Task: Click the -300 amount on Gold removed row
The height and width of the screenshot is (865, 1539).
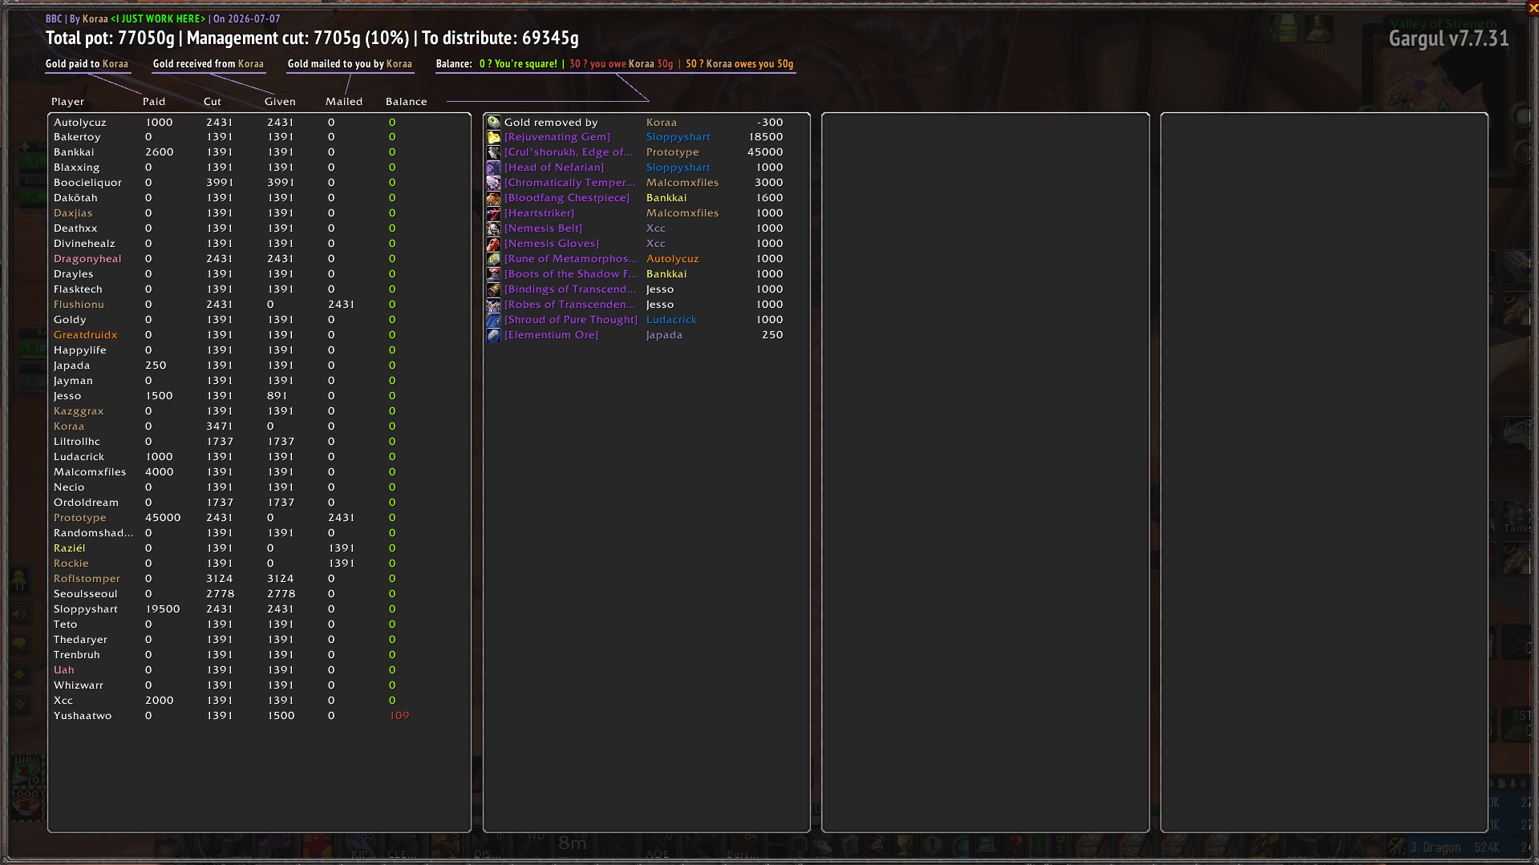Action: (x=770, y=123)
